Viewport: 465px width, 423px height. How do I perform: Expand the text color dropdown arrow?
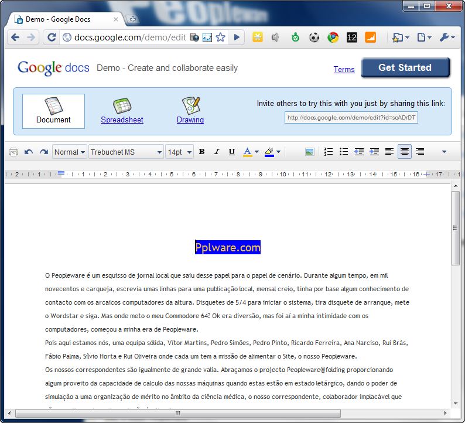pos(257,152)
